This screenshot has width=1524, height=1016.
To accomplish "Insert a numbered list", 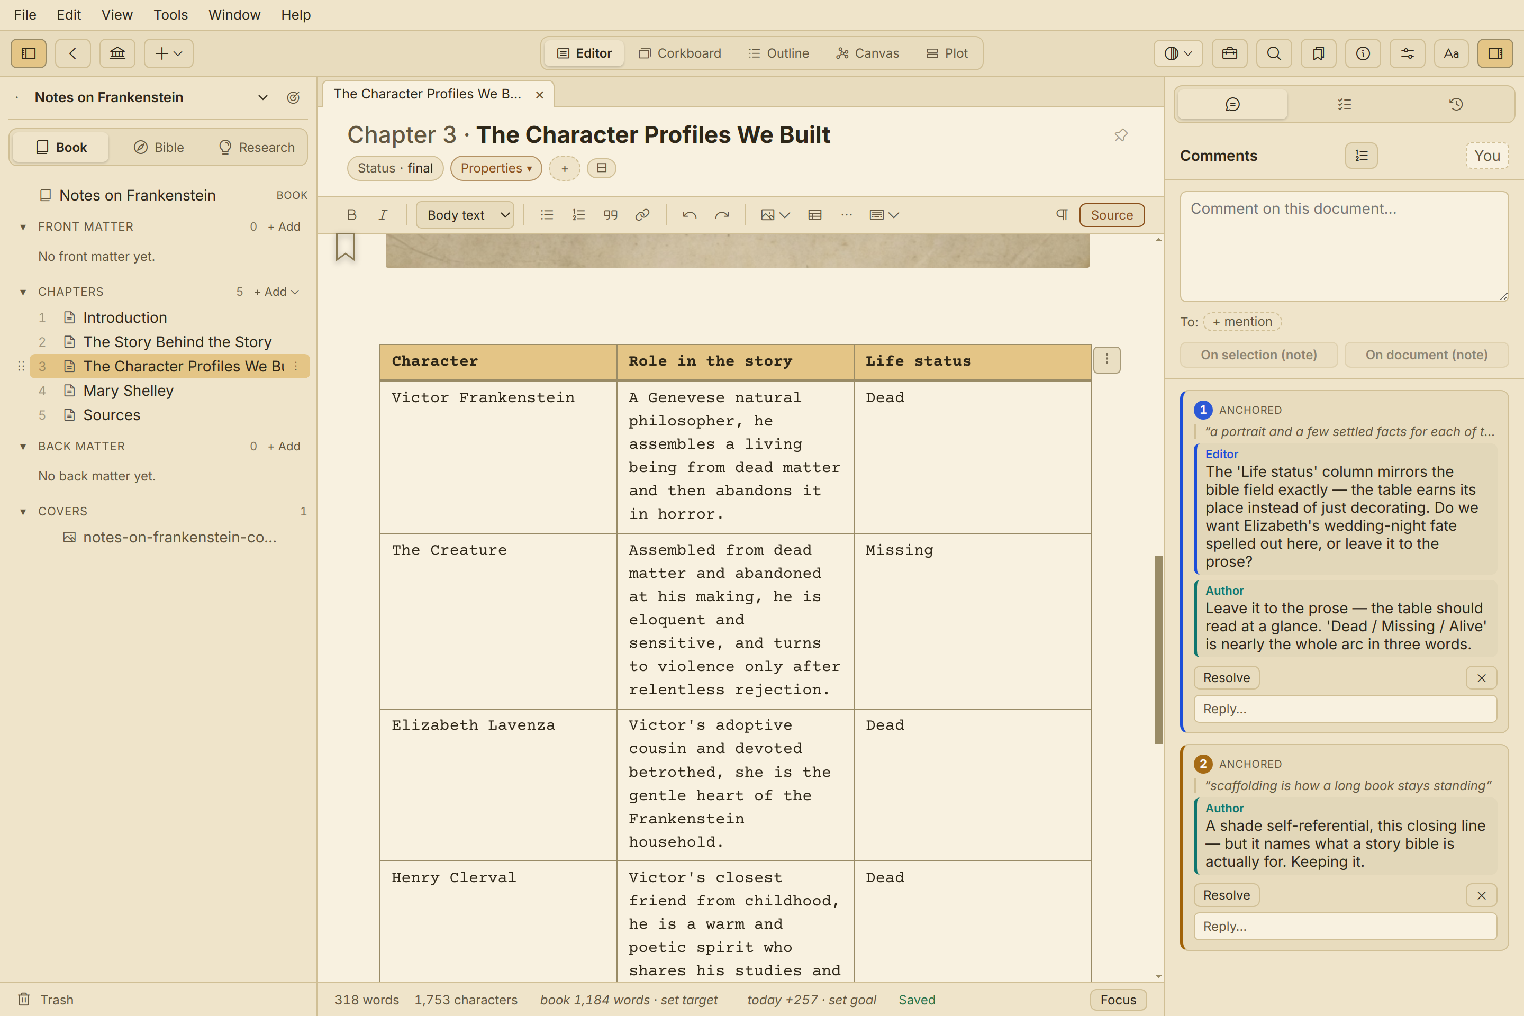I will coord(578,215).
